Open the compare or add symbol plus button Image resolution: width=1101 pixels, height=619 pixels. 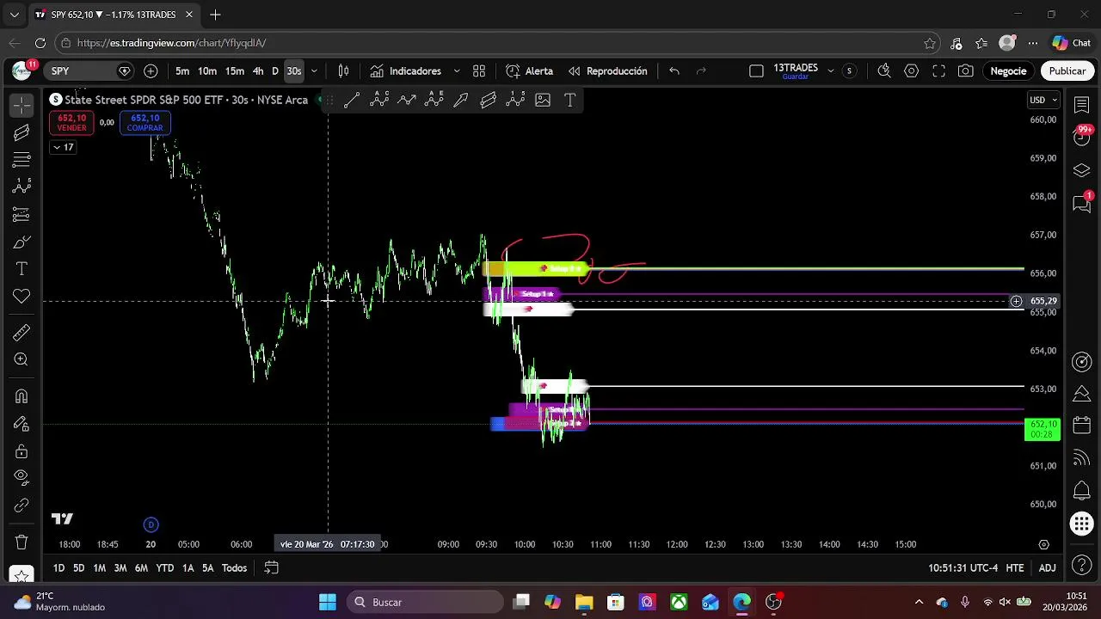[x=151, y=71]
